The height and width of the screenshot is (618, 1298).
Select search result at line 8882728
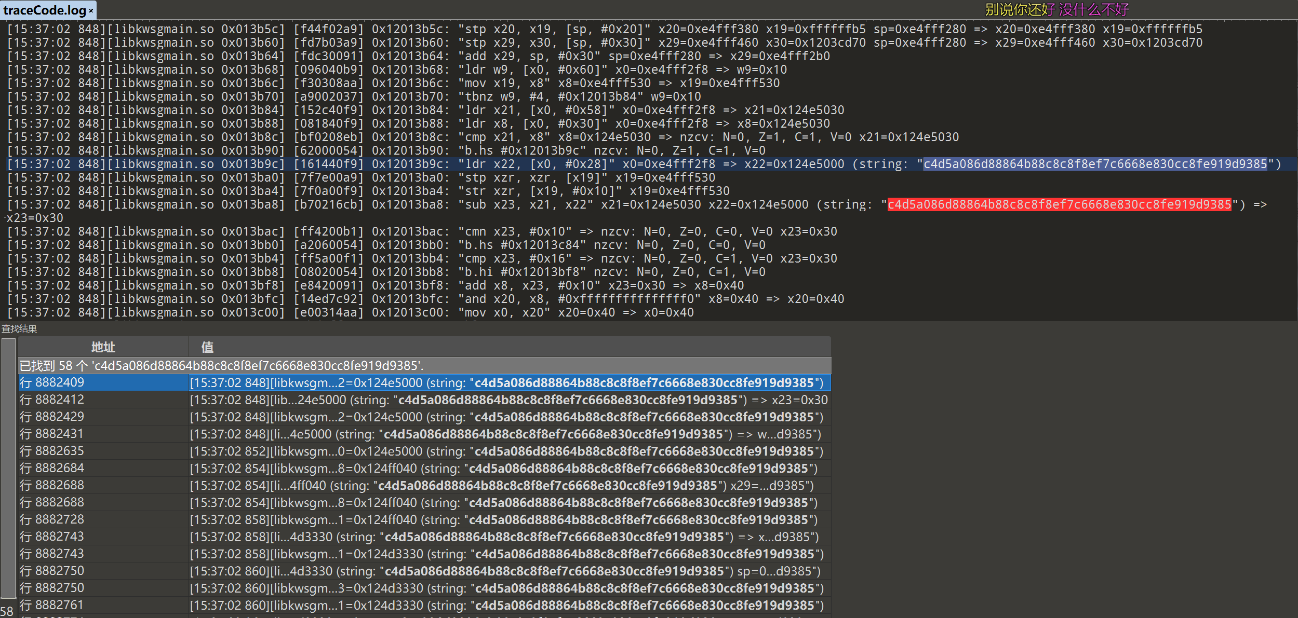pyautogui.click(x=52, y=519)
